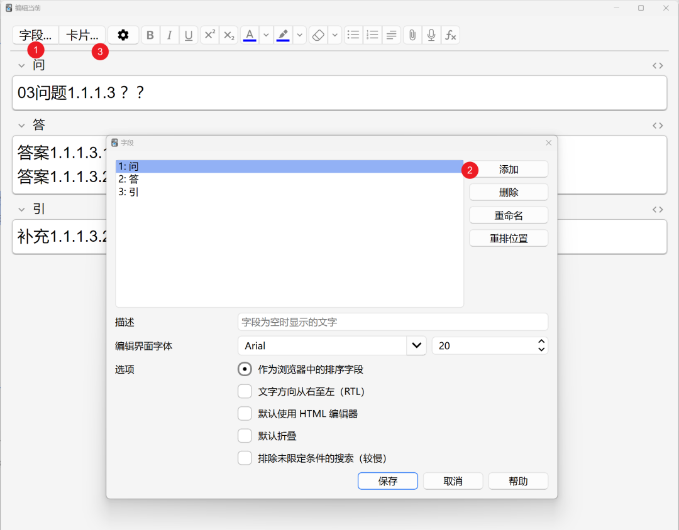Enable 默认折叠 checkbox
Screen dimensions: 679x530
tap(245, 436)
